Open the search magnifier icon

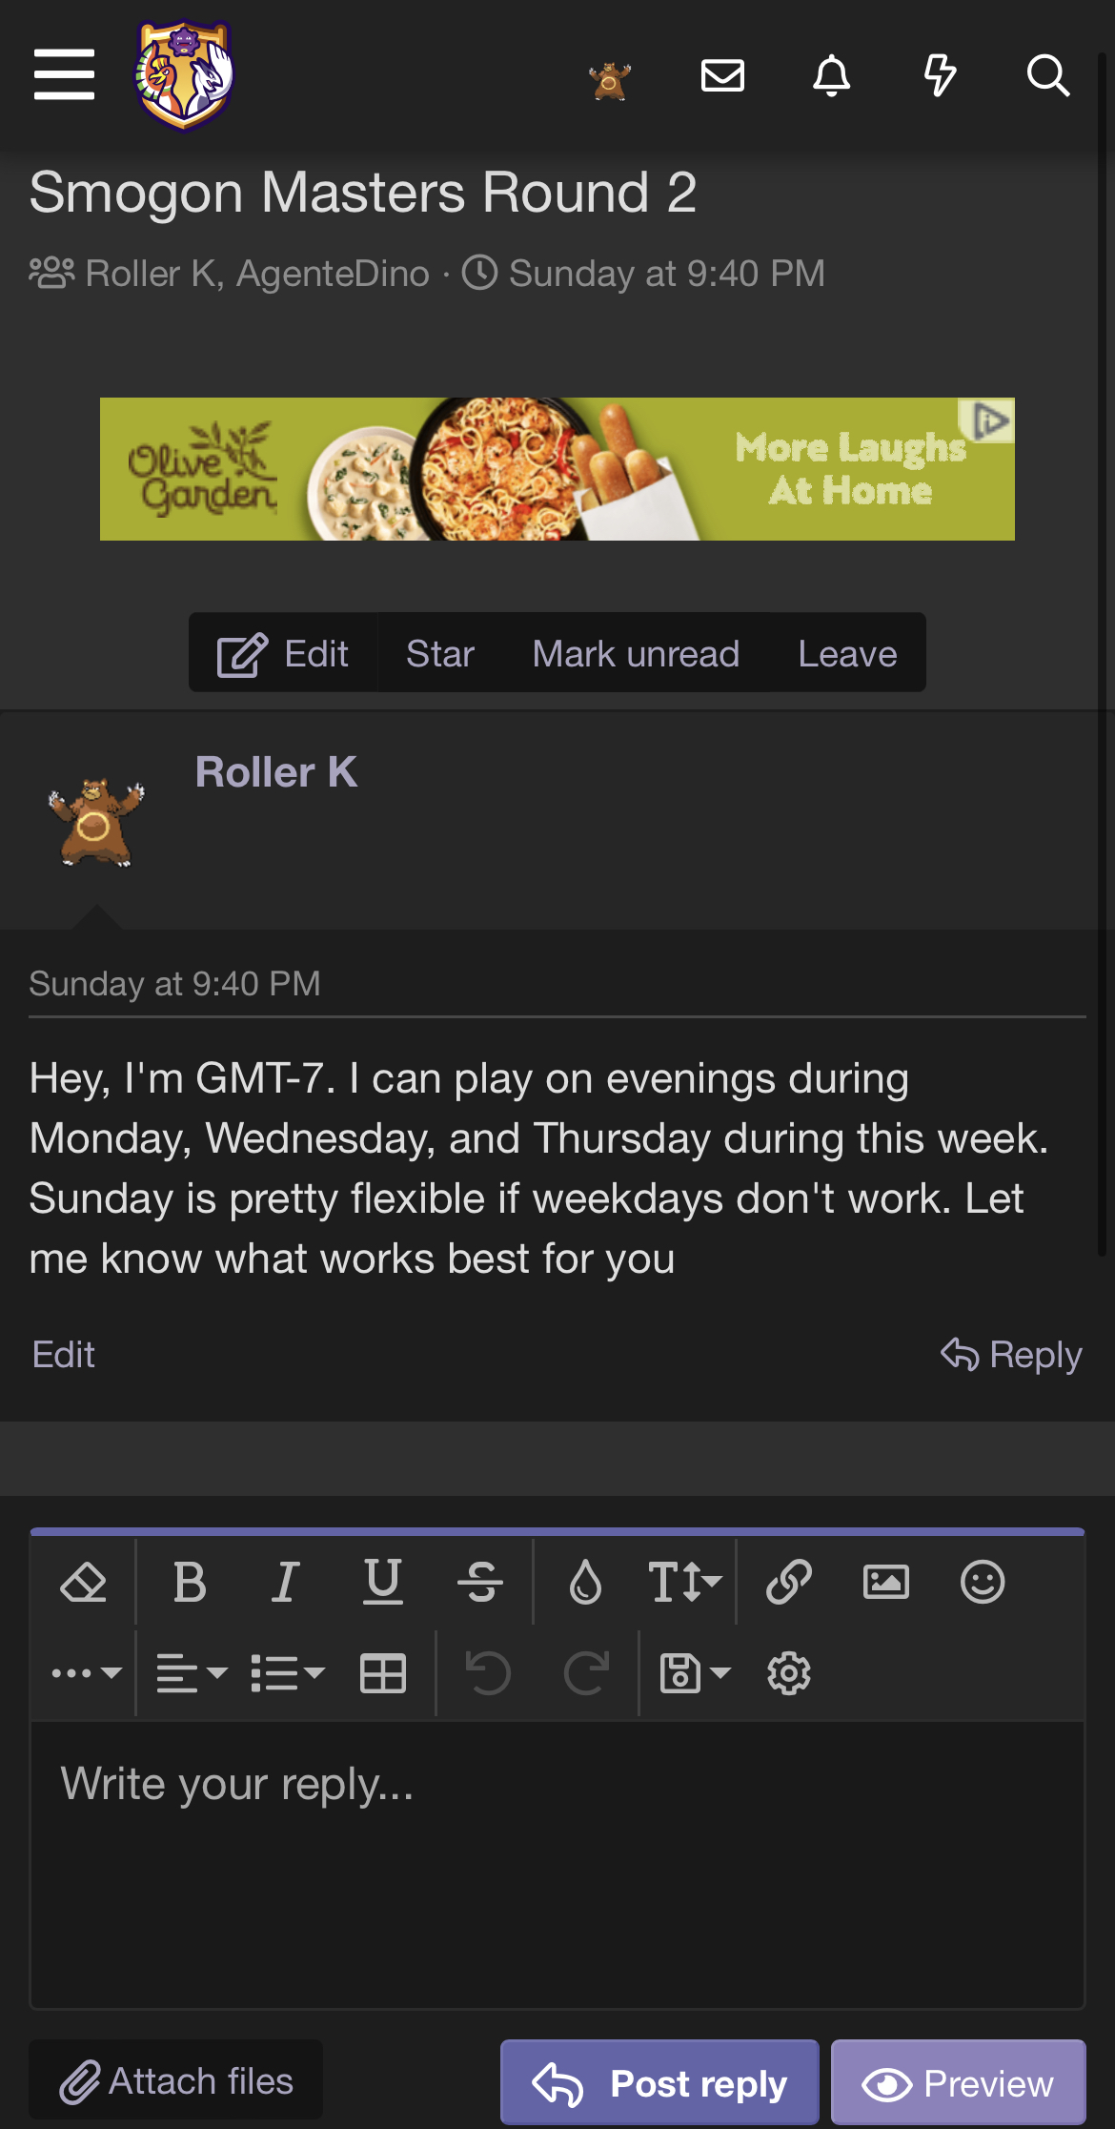(x=1047, y=74)
